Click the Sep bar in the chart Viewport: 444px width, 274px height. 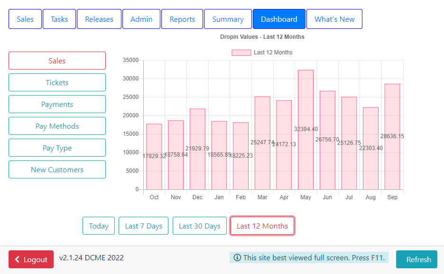pos(392,137)
